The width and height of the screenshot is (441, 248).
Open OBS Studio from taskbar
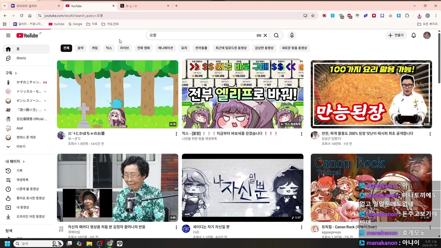[x=100, y=244]
